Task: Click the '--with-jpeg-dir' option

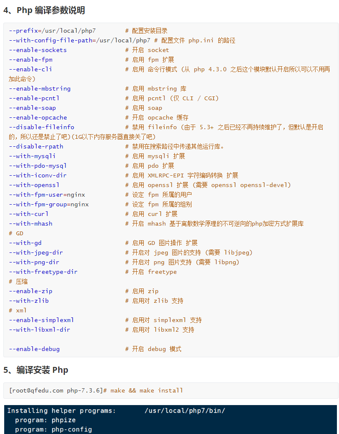Action: [x=36, y=252]
